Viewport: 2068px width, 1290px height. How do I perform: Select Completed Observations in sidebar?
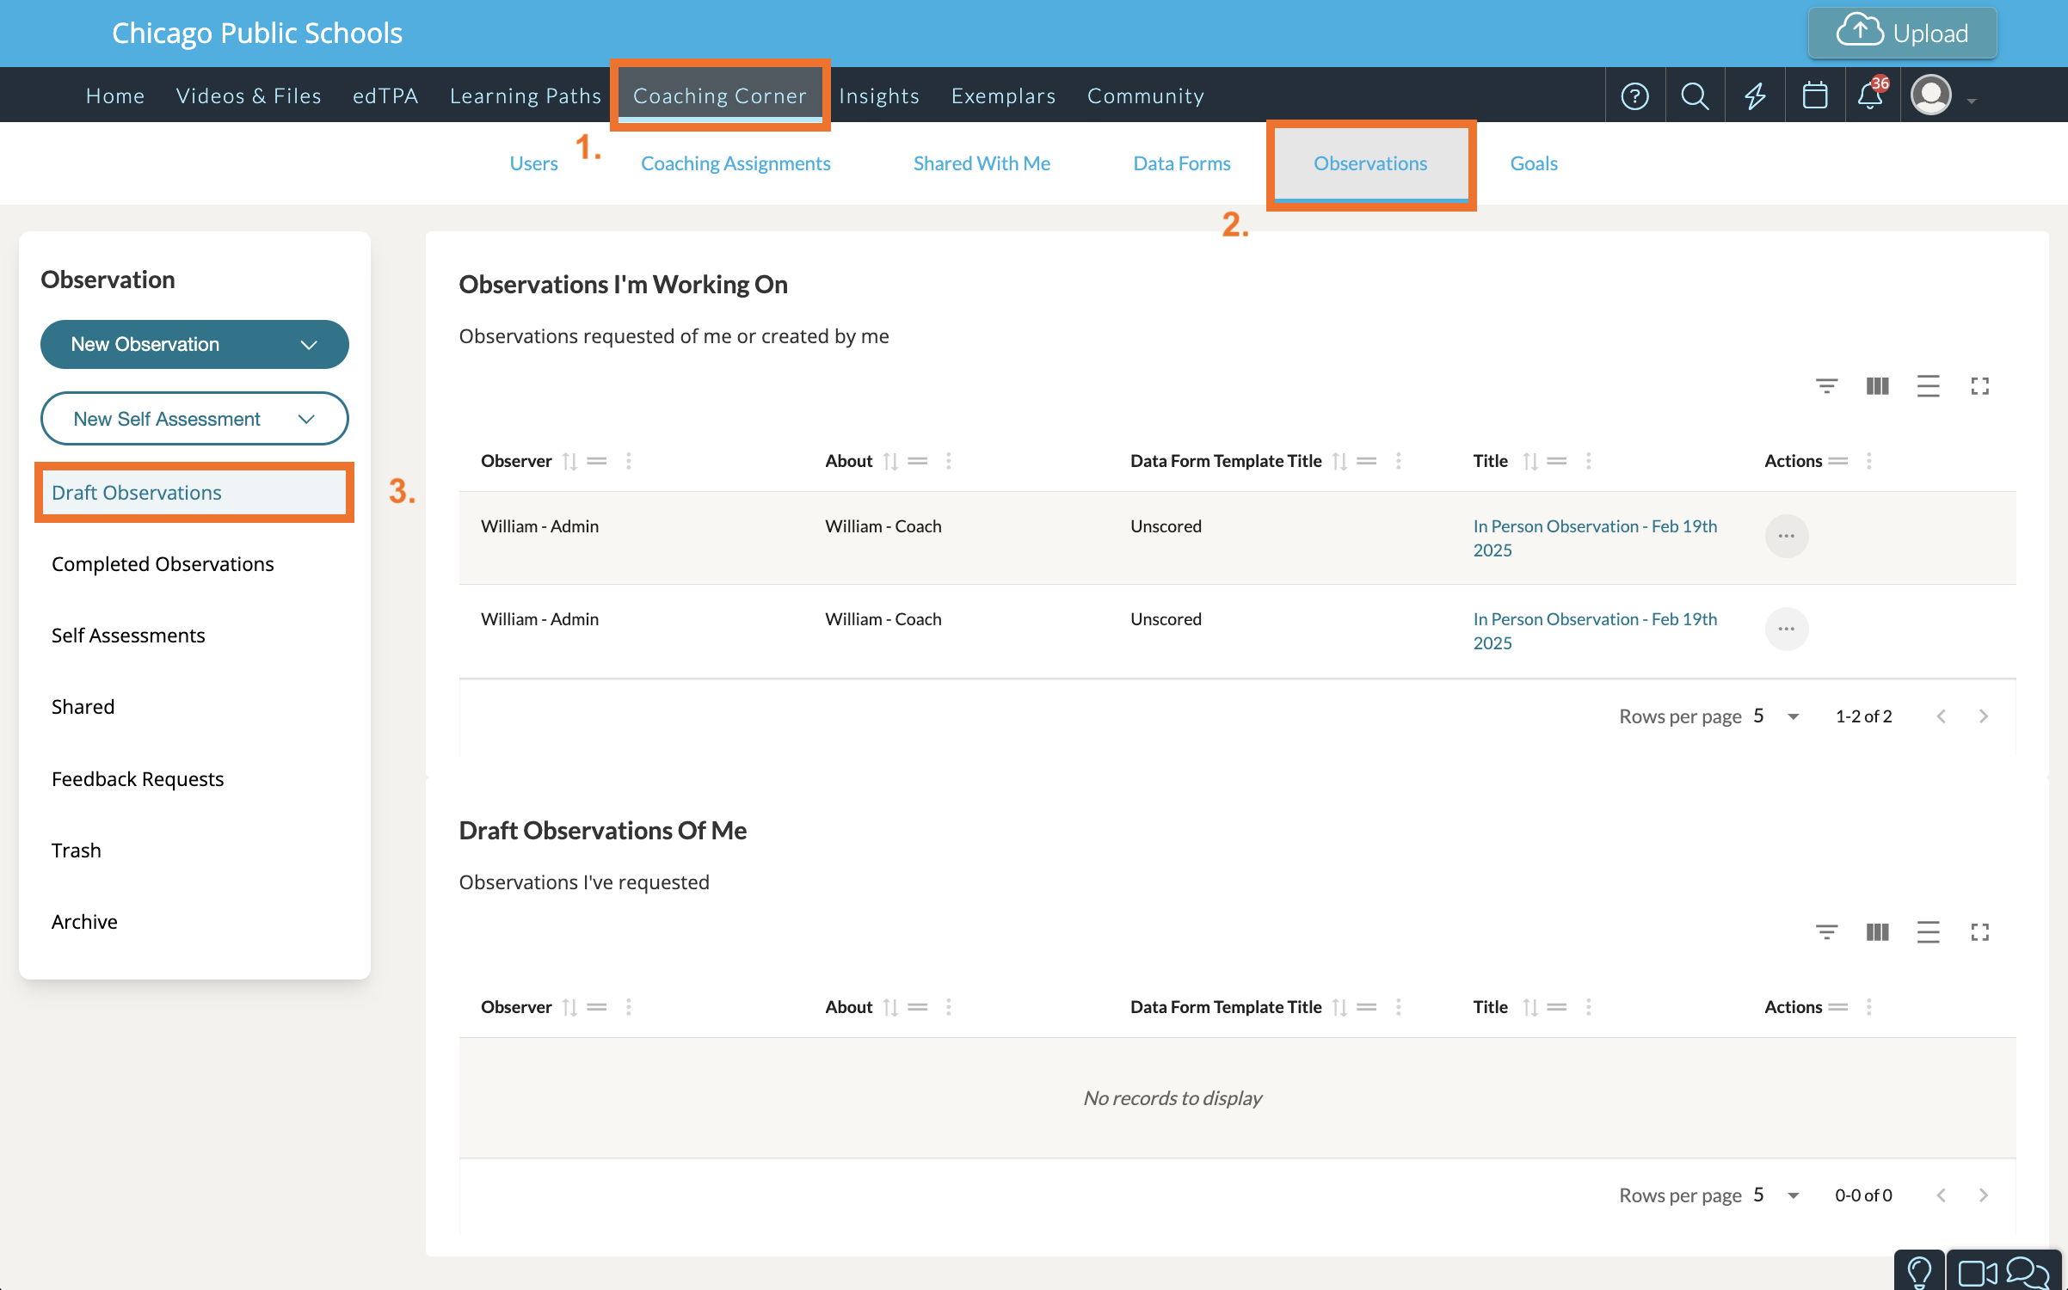pyautogui.click(x=163, y=564)
